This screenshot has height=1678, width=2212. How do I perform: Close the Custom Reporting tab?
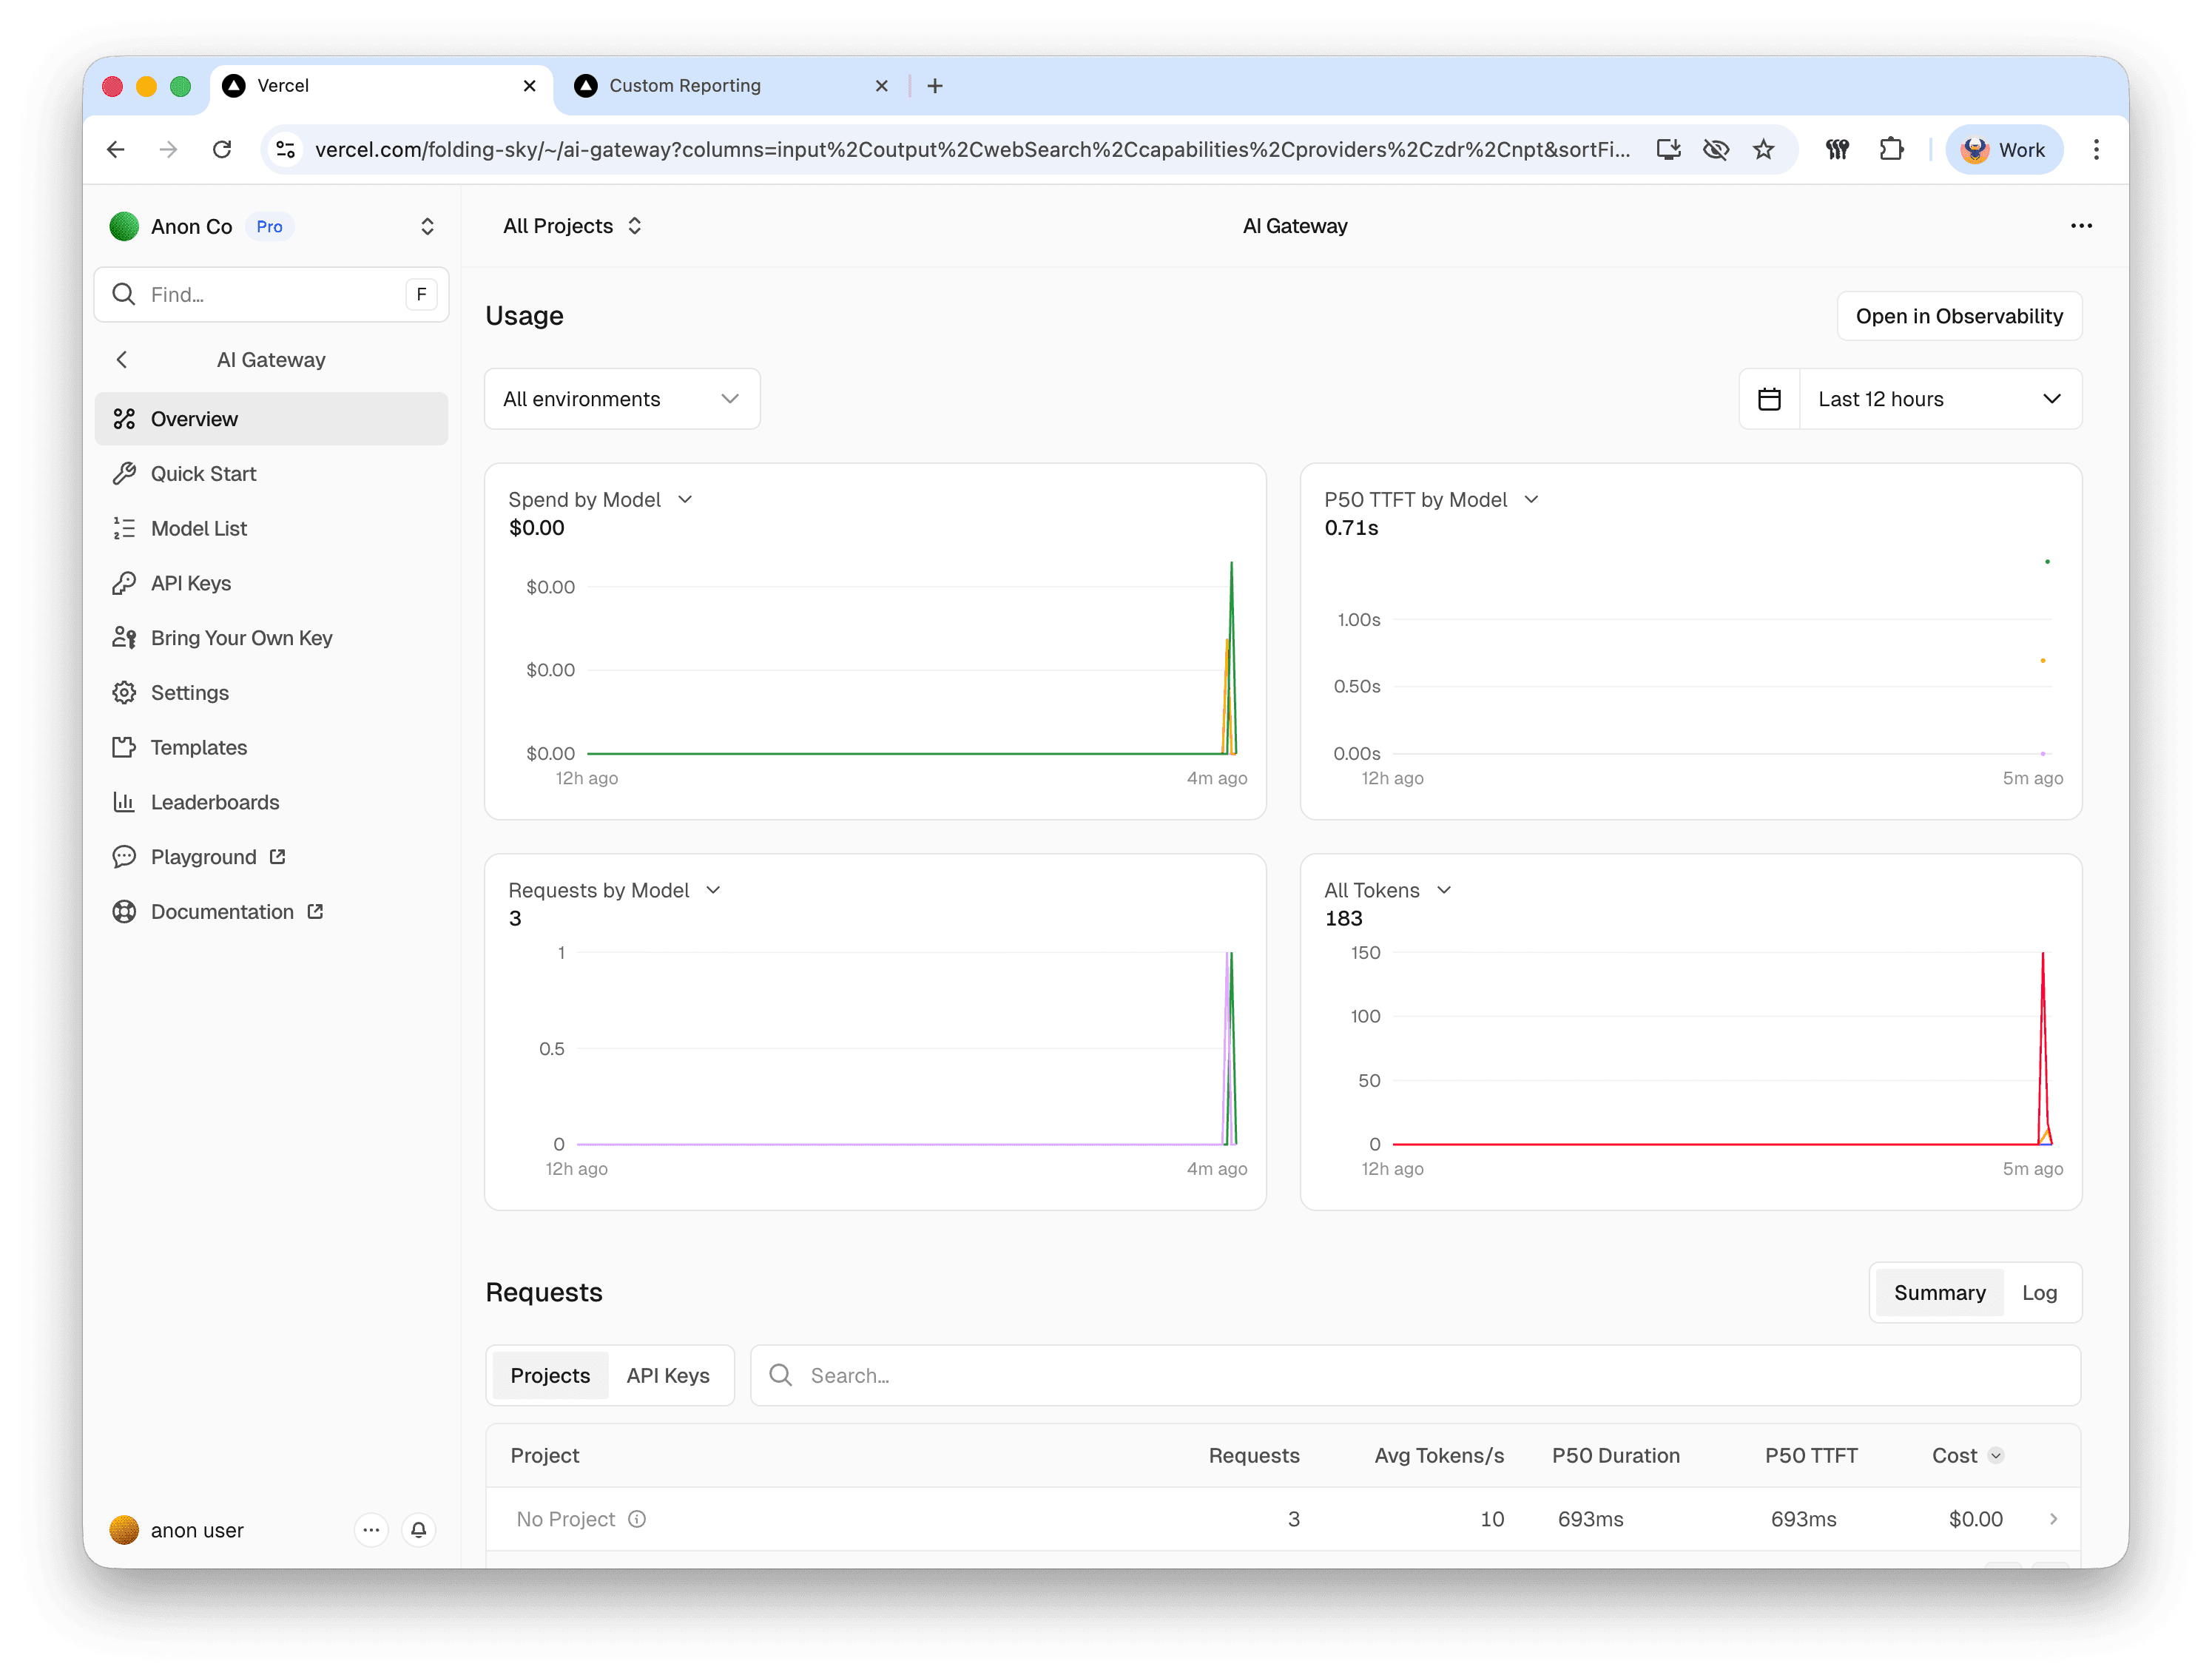[x=882, y=86]
